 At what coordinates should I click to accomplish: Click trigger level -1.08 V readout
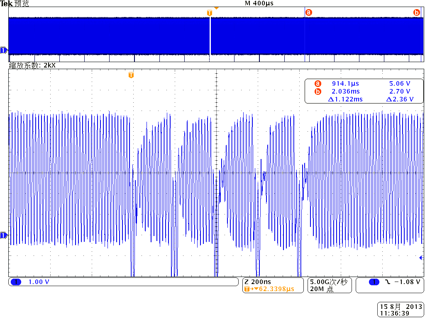tap(406, 282)
